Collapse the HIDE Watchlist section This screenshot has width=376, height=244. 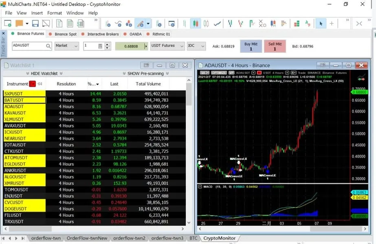44,74
